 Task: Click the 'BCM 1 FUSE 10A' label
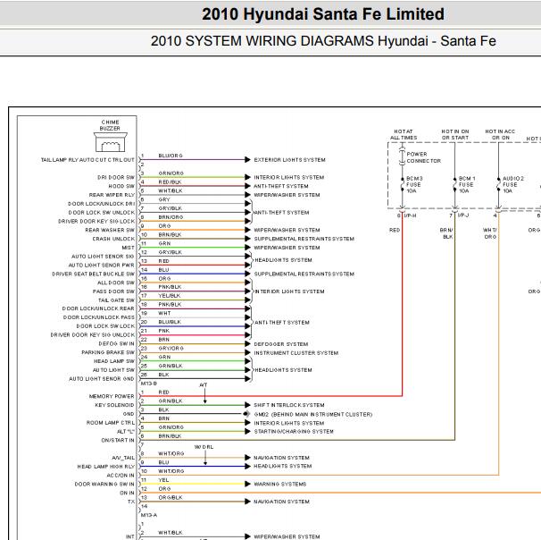(x=467, y=185)
